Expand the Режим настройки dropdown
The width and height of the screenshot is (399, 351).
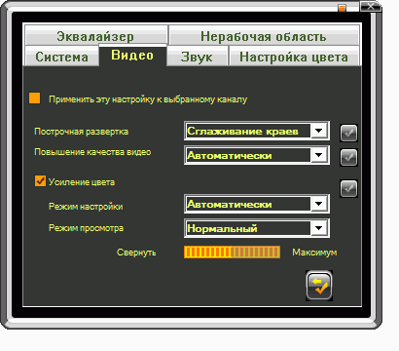257,204
